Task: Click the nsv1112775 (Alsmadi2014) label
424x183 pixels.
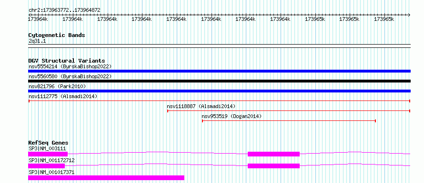Action: coord(63,96)
